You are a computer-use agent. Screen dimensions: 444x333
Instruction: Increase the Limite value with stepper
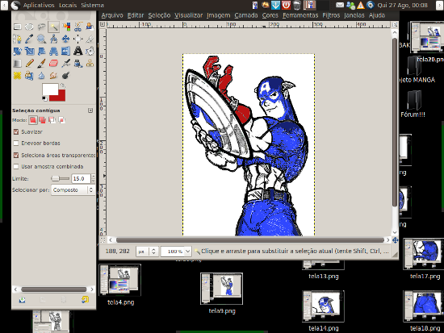click(x=93, y=177)
